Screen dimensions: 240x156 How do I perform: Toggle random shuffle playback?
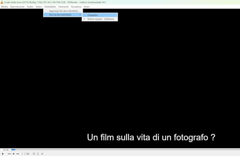pos(42,154)
